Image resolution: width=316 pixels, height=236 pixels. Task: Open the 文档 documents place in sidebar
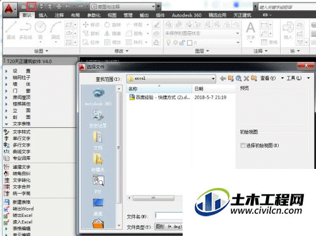click(98, 141)
